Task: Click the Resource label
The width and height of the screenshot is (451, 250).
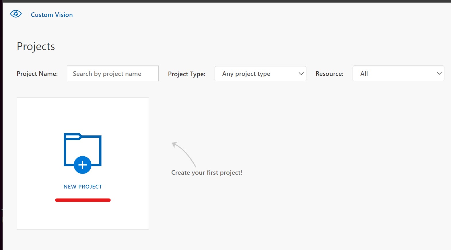Action: [329, 74]
